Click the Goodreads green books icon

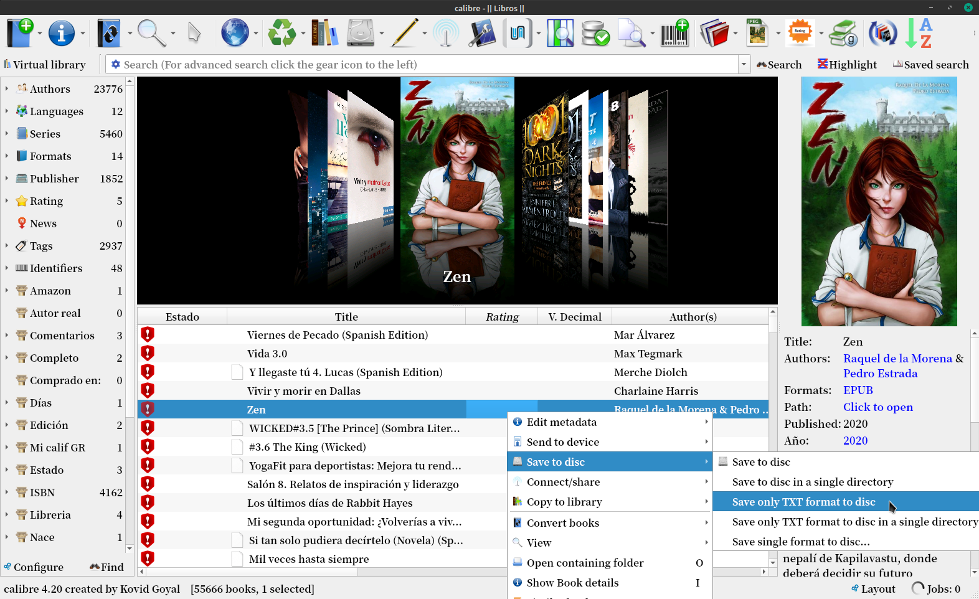coord(844,33)
